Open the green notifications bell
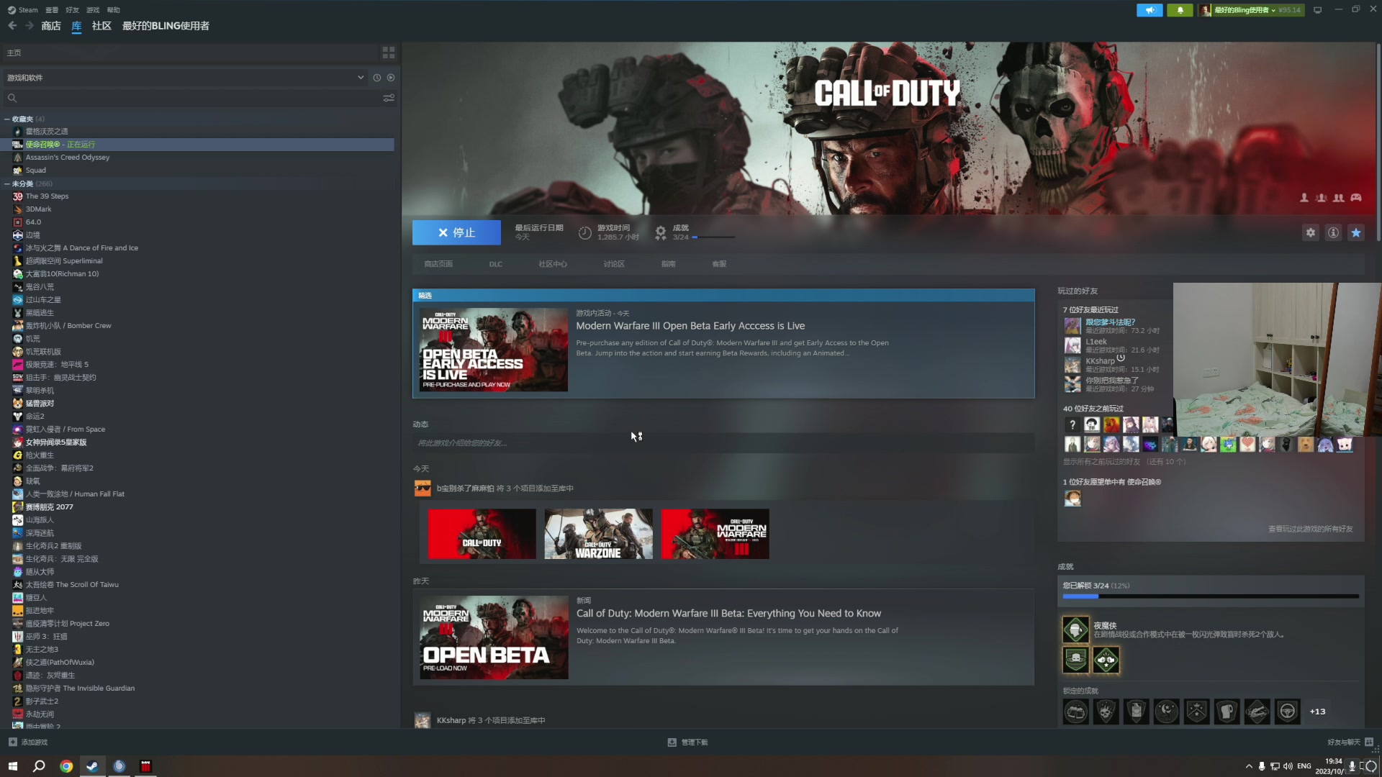 tap(1180, 10)
